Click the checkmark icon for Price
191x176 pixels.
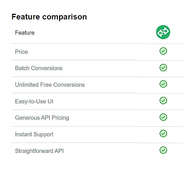point(163,51)
